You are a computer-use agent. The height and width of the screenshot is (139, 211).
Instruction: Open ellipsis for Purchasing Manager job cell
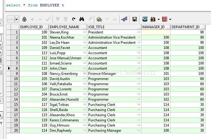click(x=139, y=130)
